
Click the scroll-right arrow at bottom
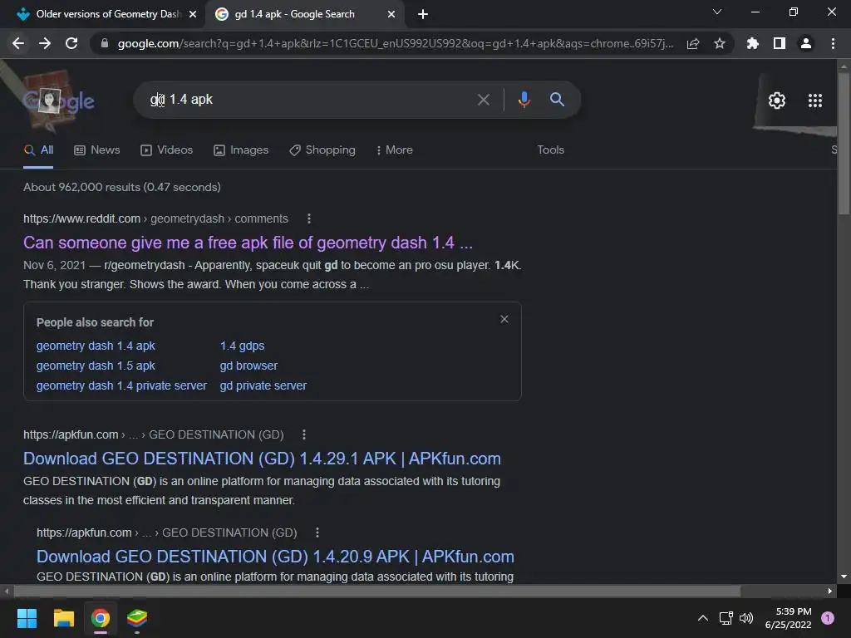point(830,591)
